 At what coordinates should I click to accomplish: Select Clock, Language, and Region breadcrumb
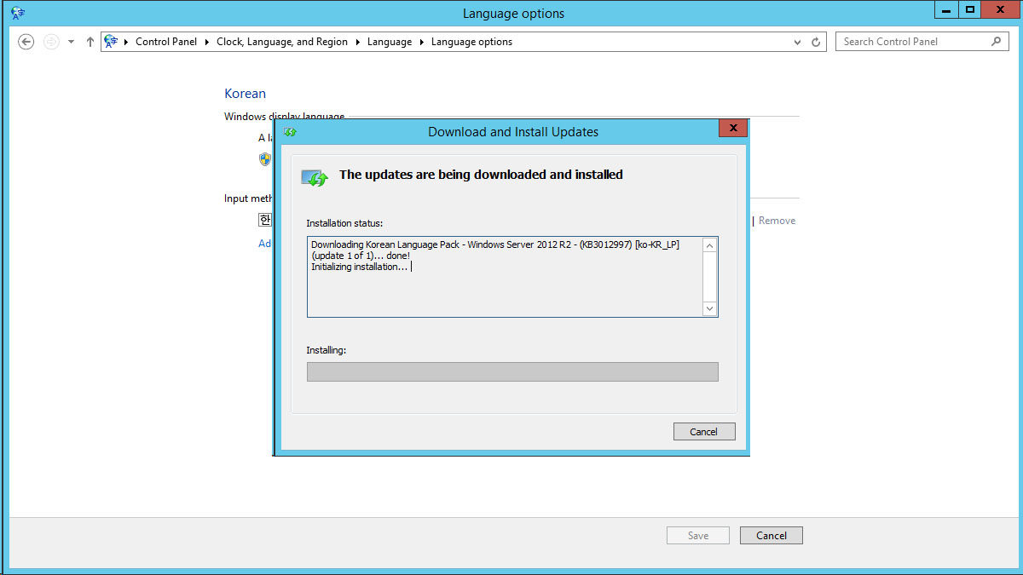tap(282, 42)
